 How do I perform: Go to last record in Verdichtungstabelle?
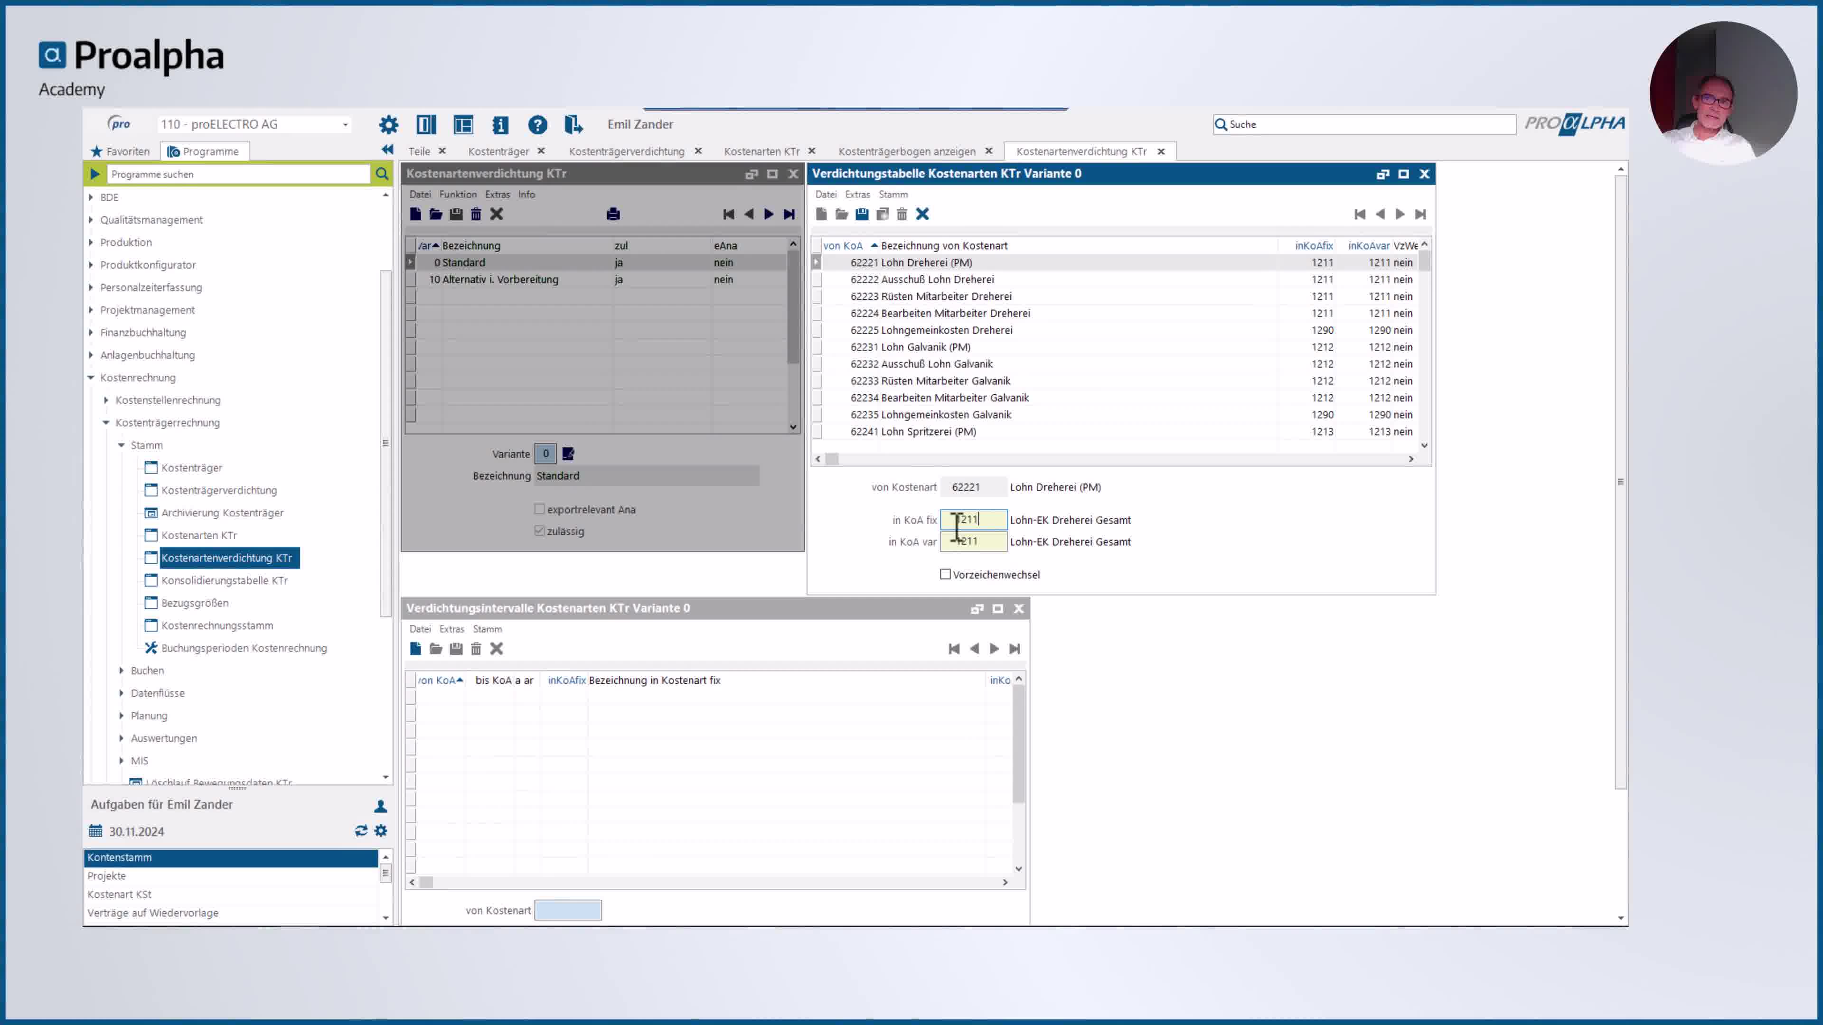(x=1420, y=214)
